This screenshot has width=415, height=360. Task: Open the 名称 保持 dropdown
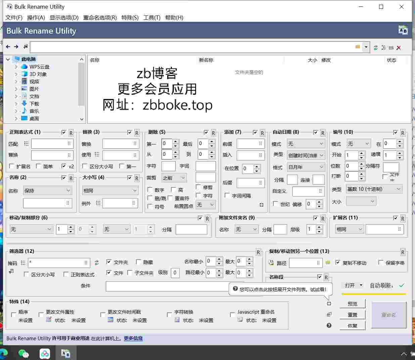(48, 190)
